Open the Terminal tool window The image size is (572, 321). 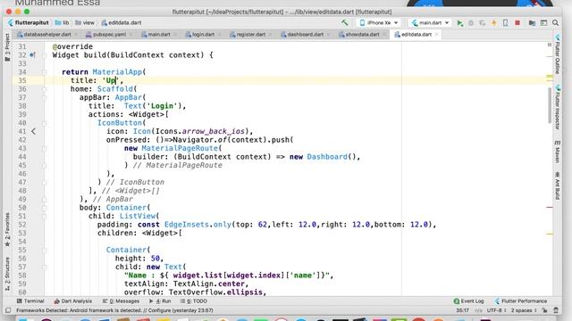[30, 301]
